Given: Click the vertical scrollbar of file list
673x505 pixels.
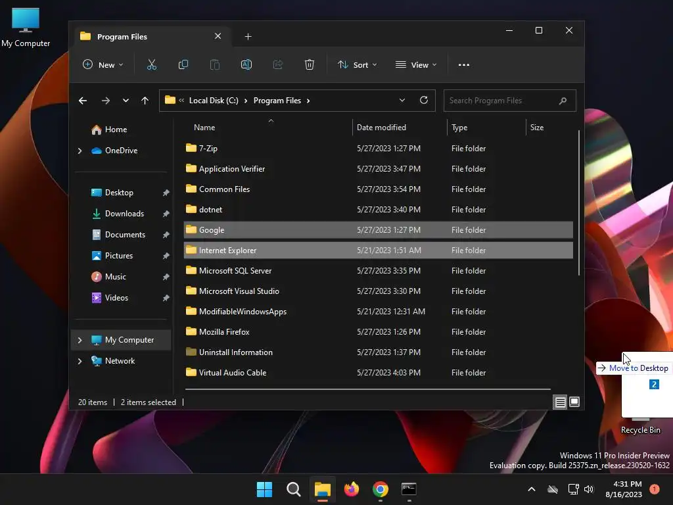Looking at the screenshot, I should click(579, 203).
